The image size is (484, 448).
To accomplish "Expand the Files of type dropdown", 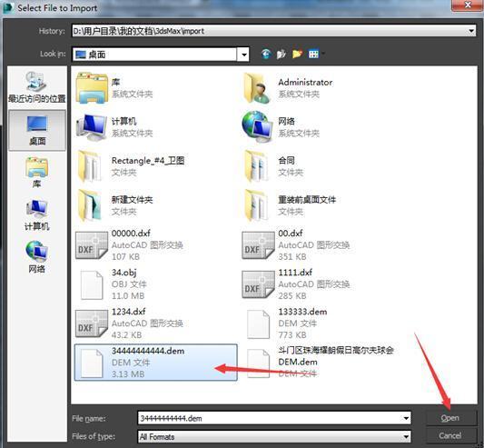I will tap(406, 437).
